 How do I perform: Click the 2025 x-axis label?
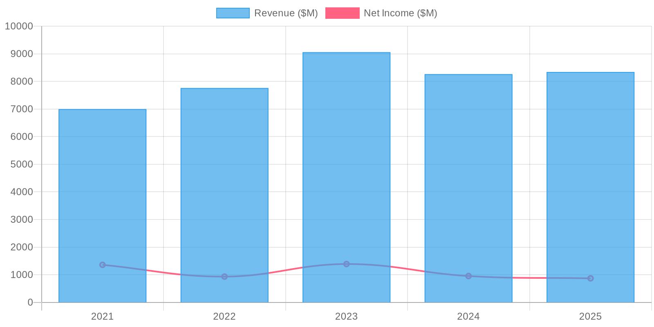(590, 316)
